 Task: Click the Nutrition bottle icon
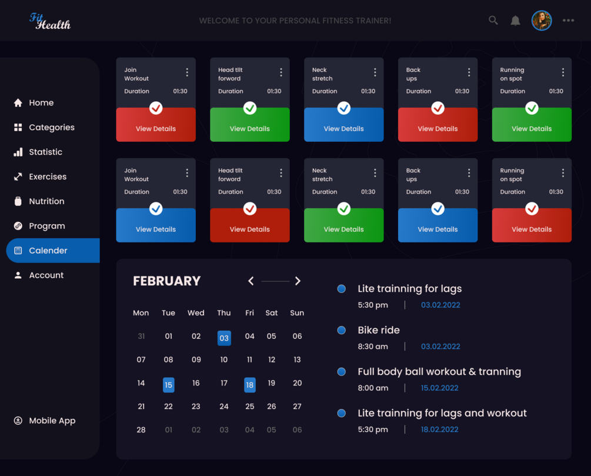[18, 201]
